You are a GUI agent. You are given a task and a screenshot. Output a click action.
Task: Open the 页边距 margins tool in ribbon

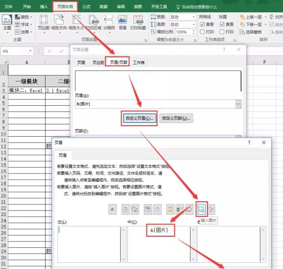click(x=43, y=23)
